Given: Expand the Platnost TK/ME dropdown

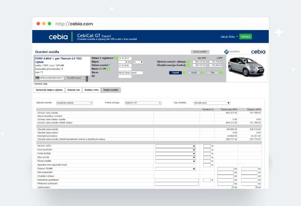Looking at the screenshot, I should click(x=175, y=169).
